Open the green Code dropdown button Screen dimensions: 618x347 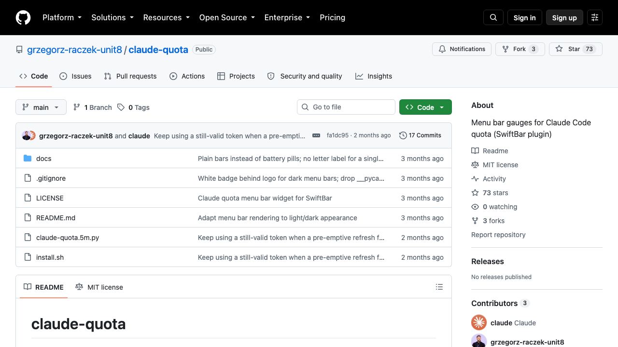tap(425, 107)
